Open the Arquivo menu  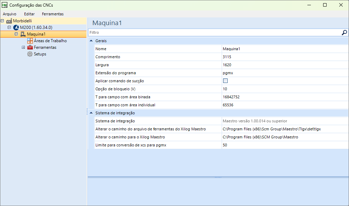(9, 14)
